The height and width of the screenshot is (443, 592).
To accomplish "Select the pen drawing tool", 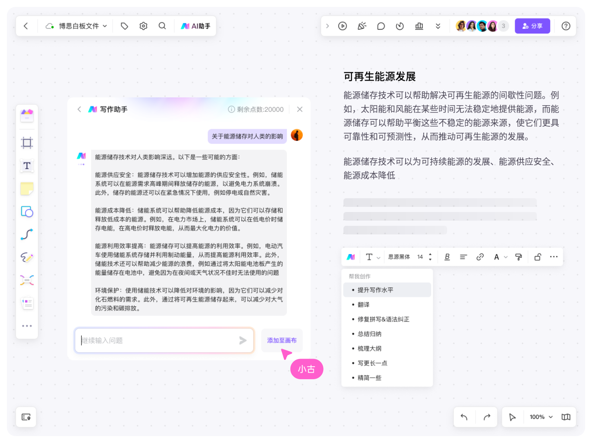I will pyautogui.click(x=27, y=257).
